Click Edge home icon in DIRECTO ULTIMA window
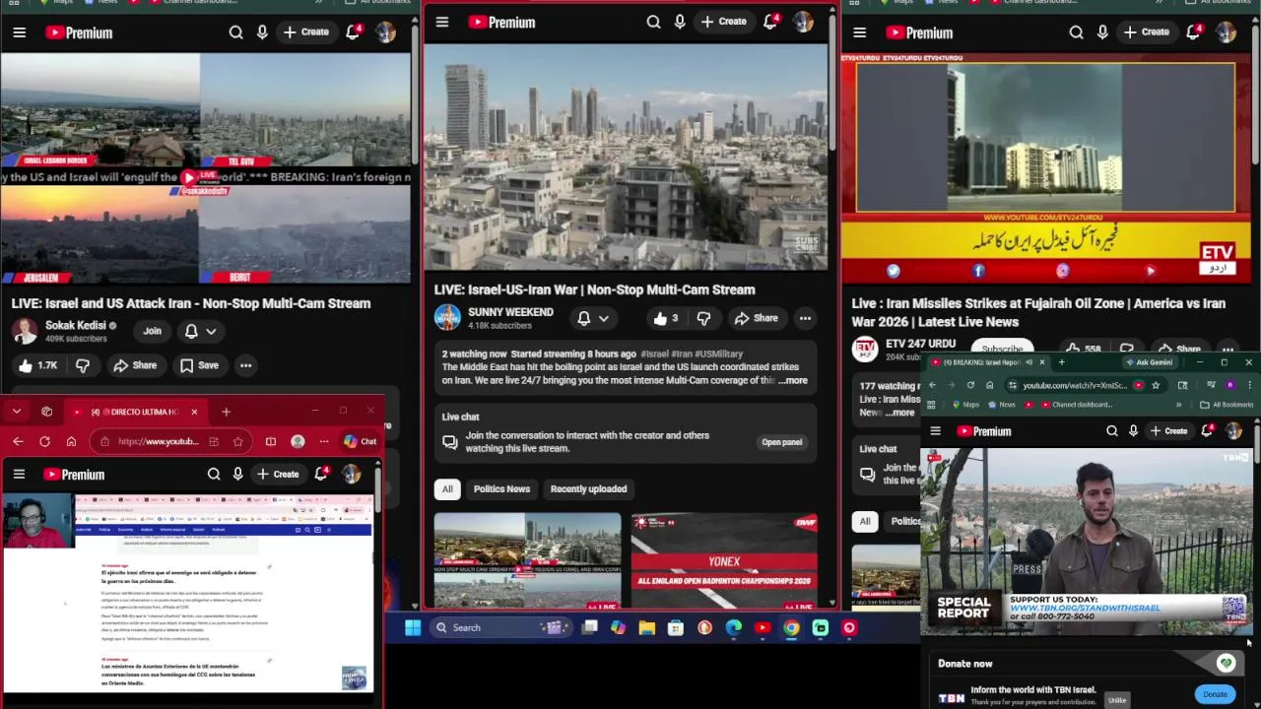1261x709 pixels. point(71,441)
